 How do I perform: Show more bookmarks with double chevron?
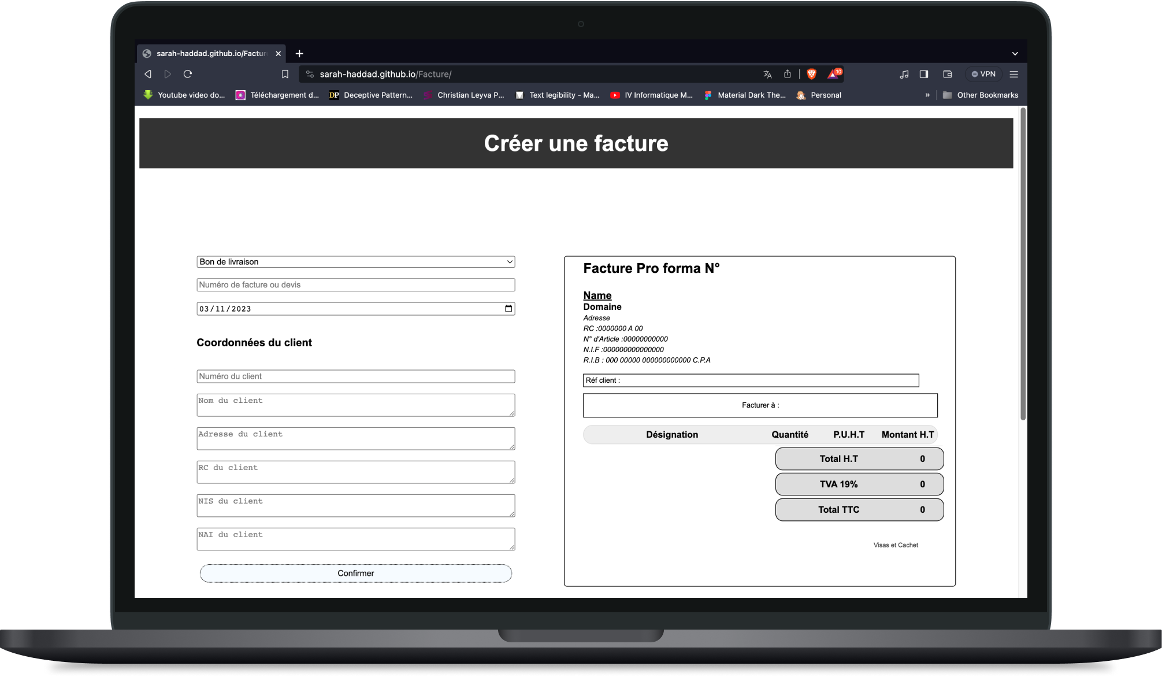tap(927, 95)
